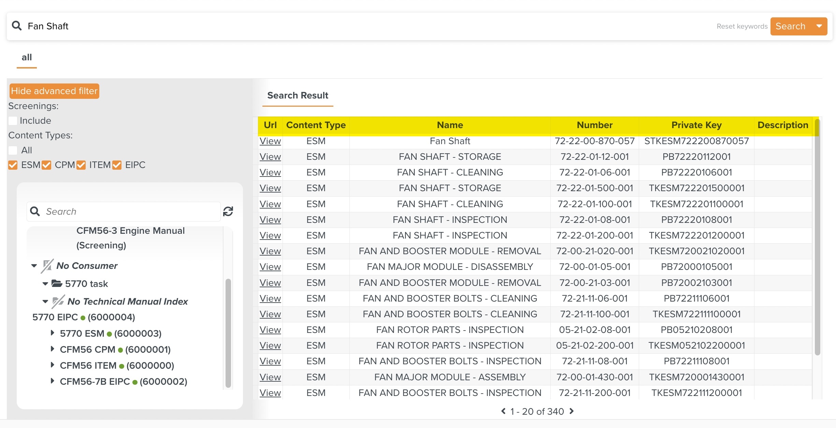Click the tree panel vertical scrollbar

click(x=228, y=333)
